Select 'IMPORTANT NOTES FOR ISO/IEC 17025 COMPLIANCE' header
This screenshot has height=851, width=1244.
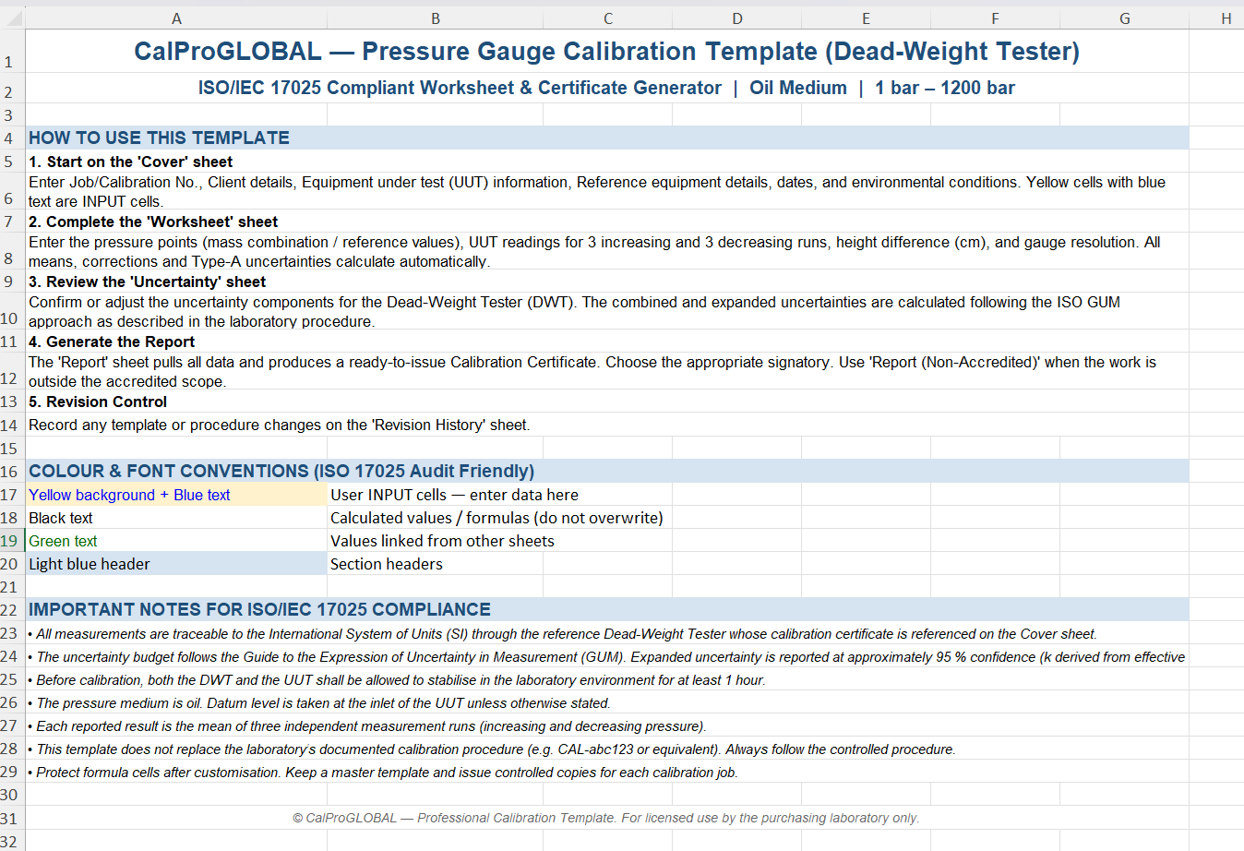coord(607,609)
